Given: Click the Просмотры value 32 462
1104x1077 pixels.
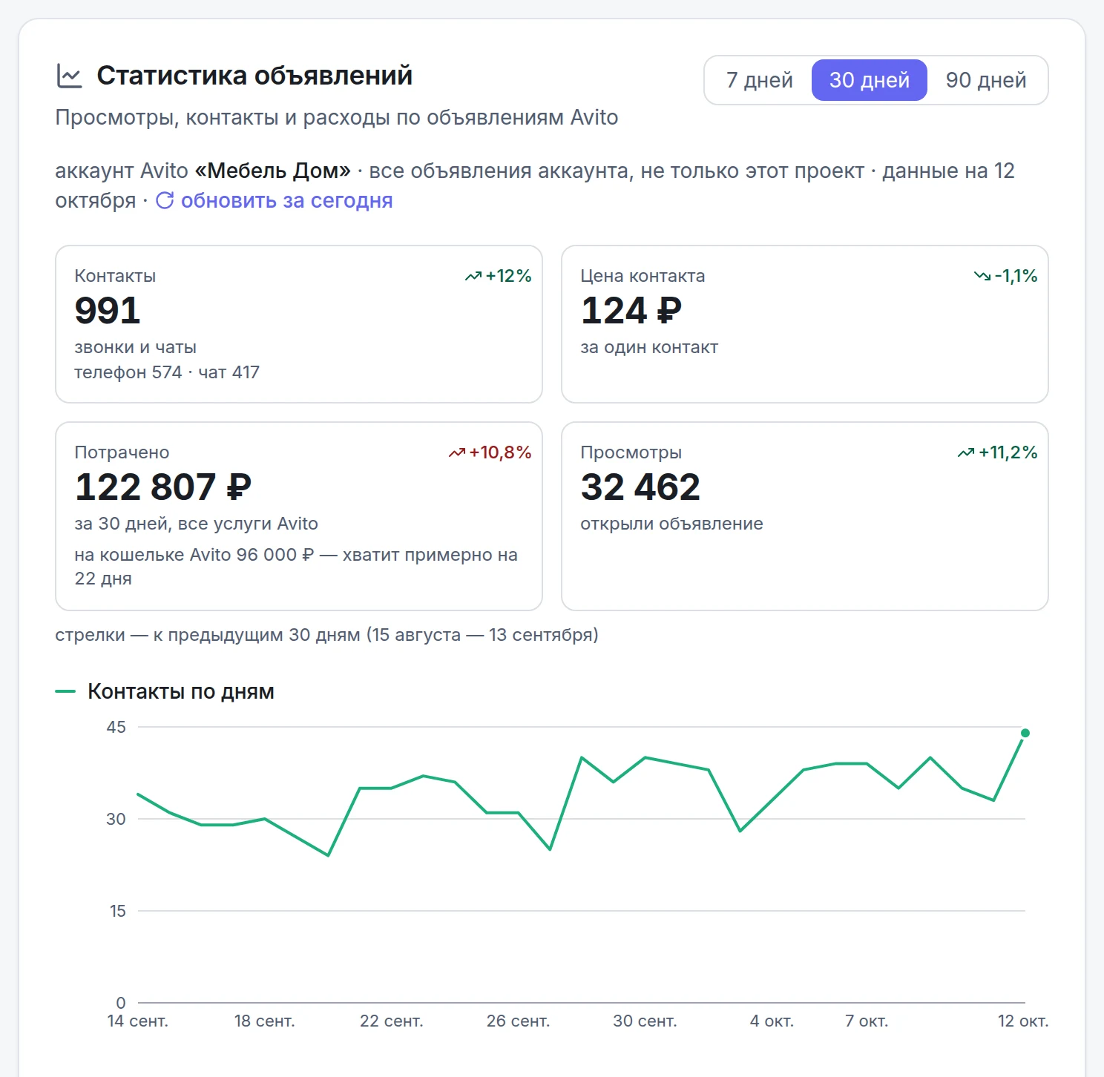Looking at the screenshot, I should pos(640,487).
